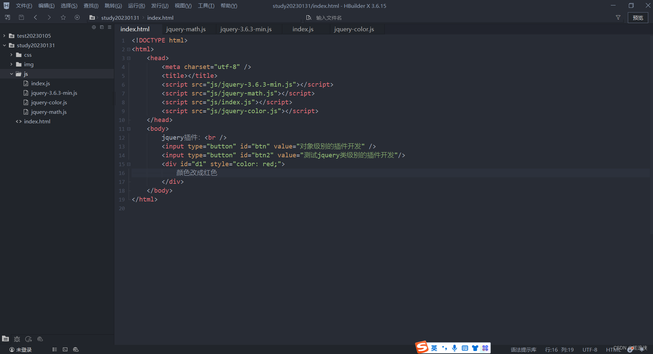This screenshot has width=653, height=354.
Task: Run the project with the play icon
Action: tap(77, 17)
